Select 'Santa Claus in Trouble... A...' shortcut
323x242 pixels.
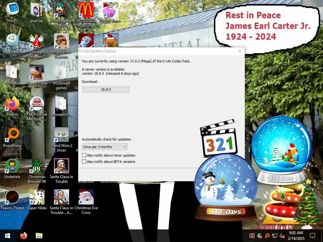click(x=62, y=202)
